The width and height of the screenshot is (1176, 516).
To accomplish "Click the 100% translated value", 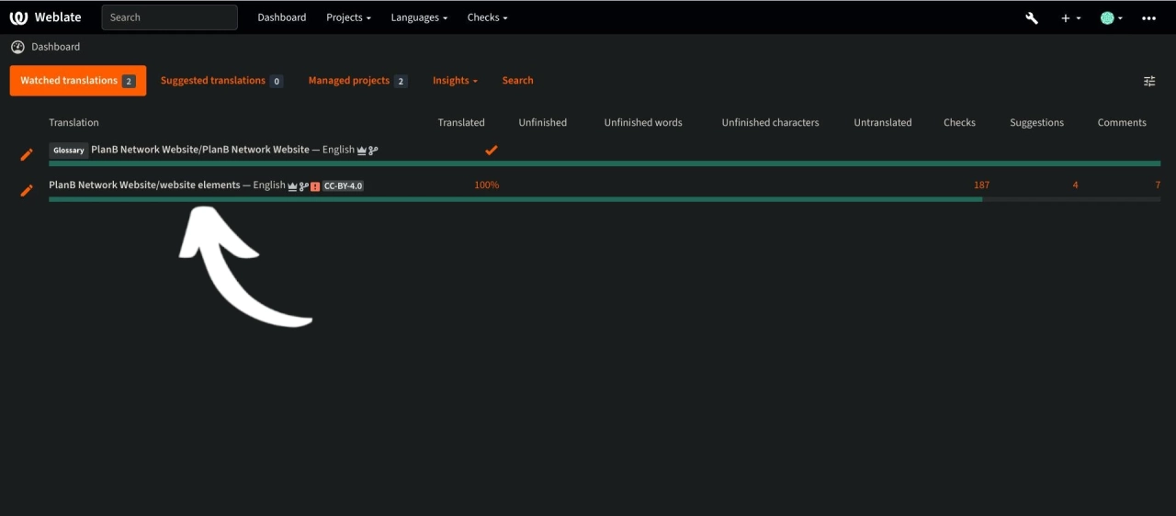I will (487, 185).
